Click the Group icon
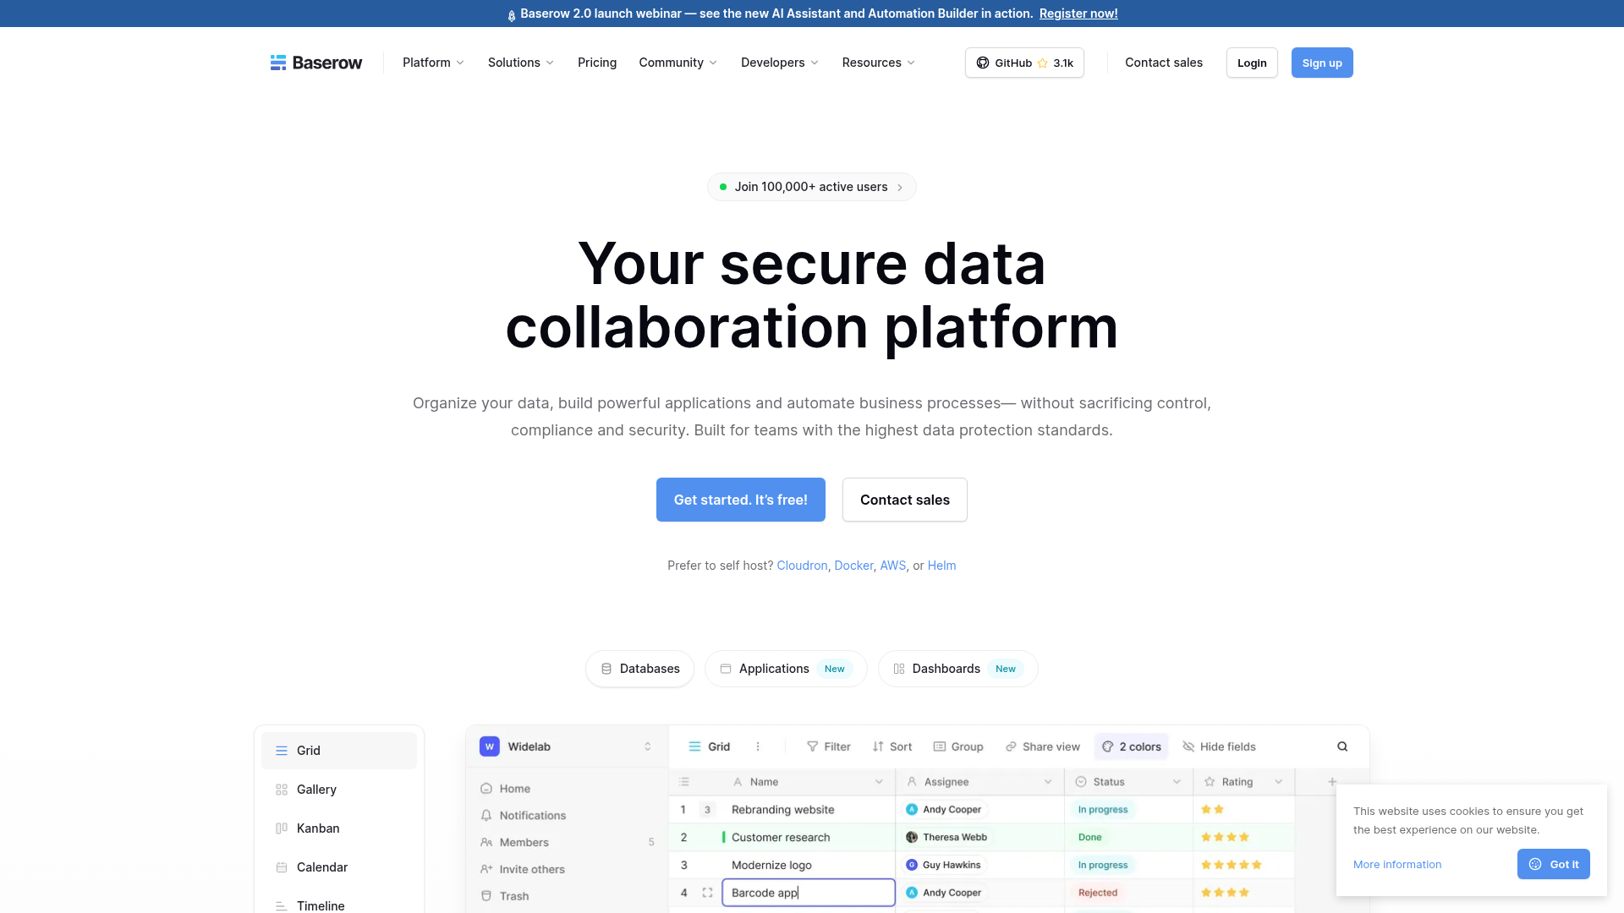 point(941,746)
